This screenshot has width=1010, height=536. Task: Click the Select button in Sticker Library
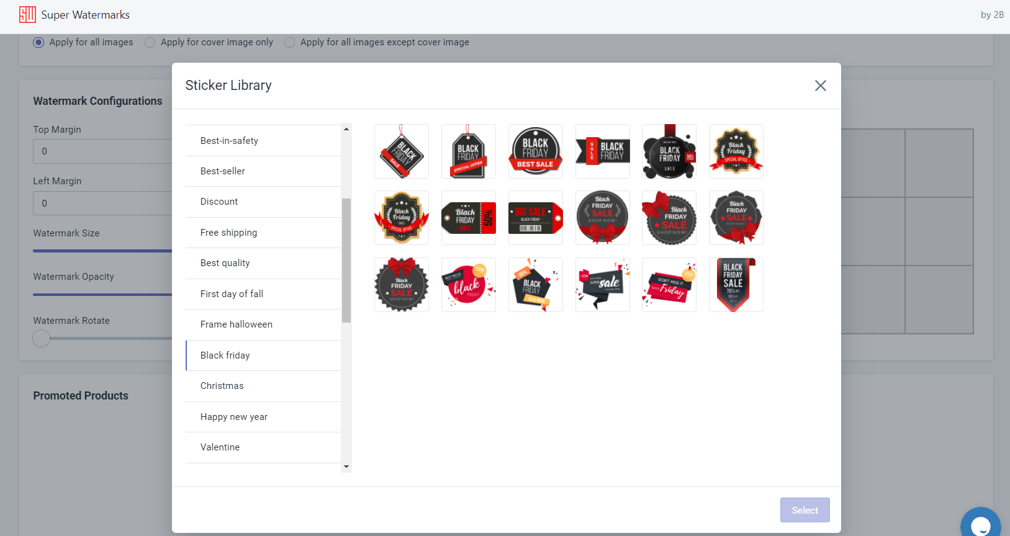[805, 510]
